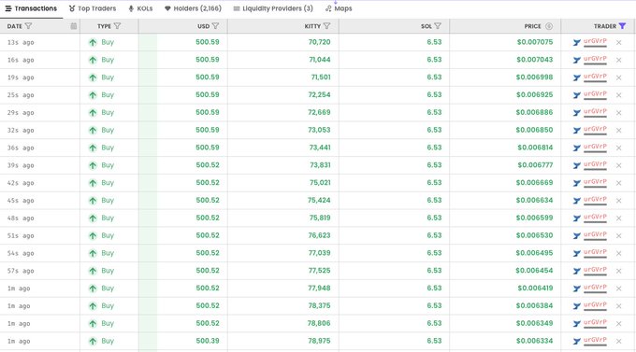Open the KOLs tab
Screen dimensions: 636x352
pos(140,8)
